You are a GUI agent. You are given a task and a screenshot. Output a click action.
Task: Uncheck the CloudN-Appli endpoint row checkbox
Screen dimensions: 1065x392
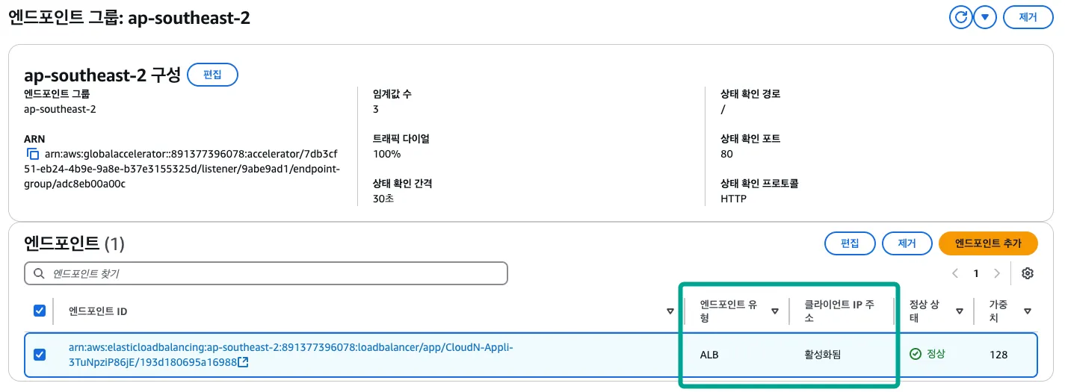(40, 355)
